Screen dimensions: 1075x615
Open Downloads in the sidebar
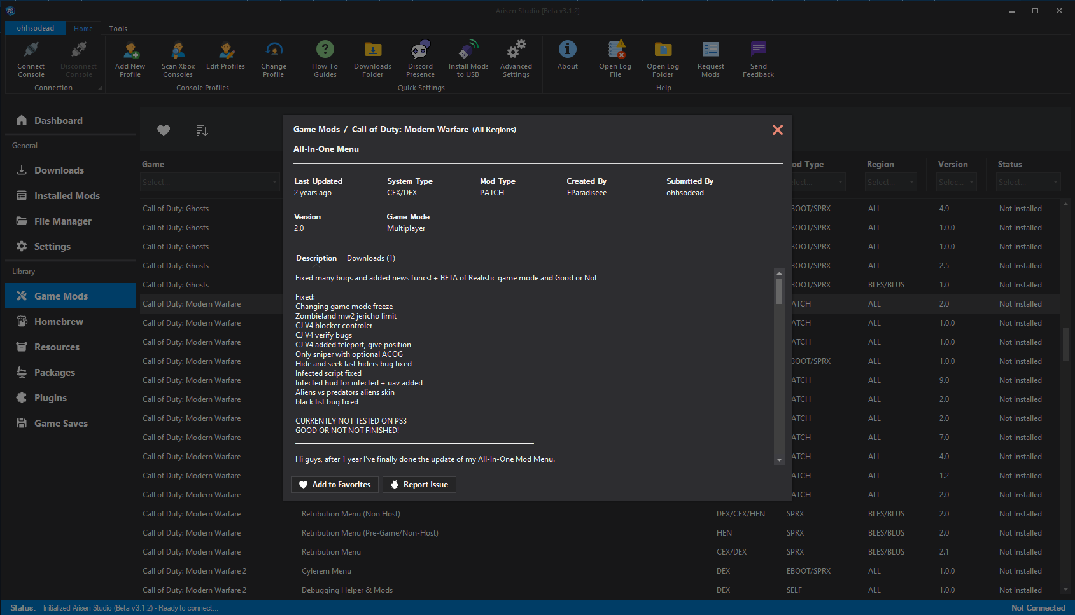tap(71, 170)
